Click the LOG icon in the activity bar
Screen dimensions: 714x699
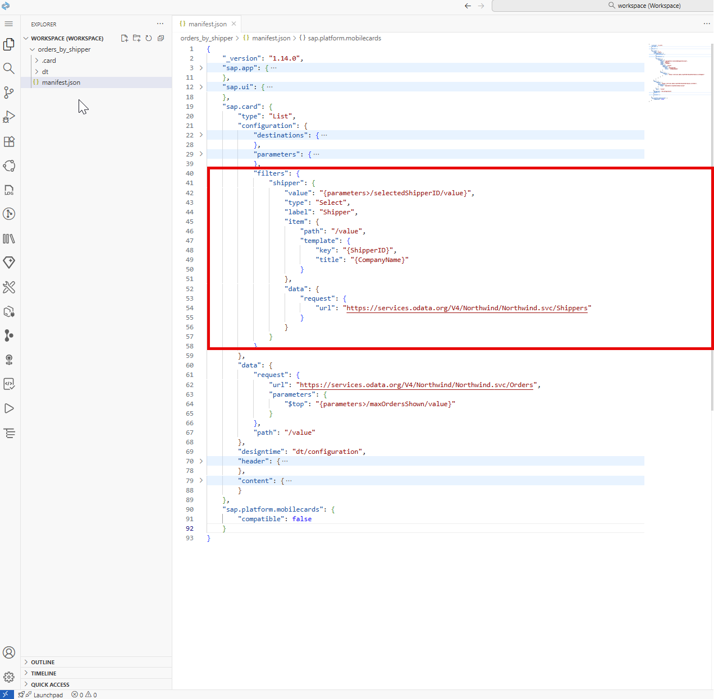(x=9, y=190)
